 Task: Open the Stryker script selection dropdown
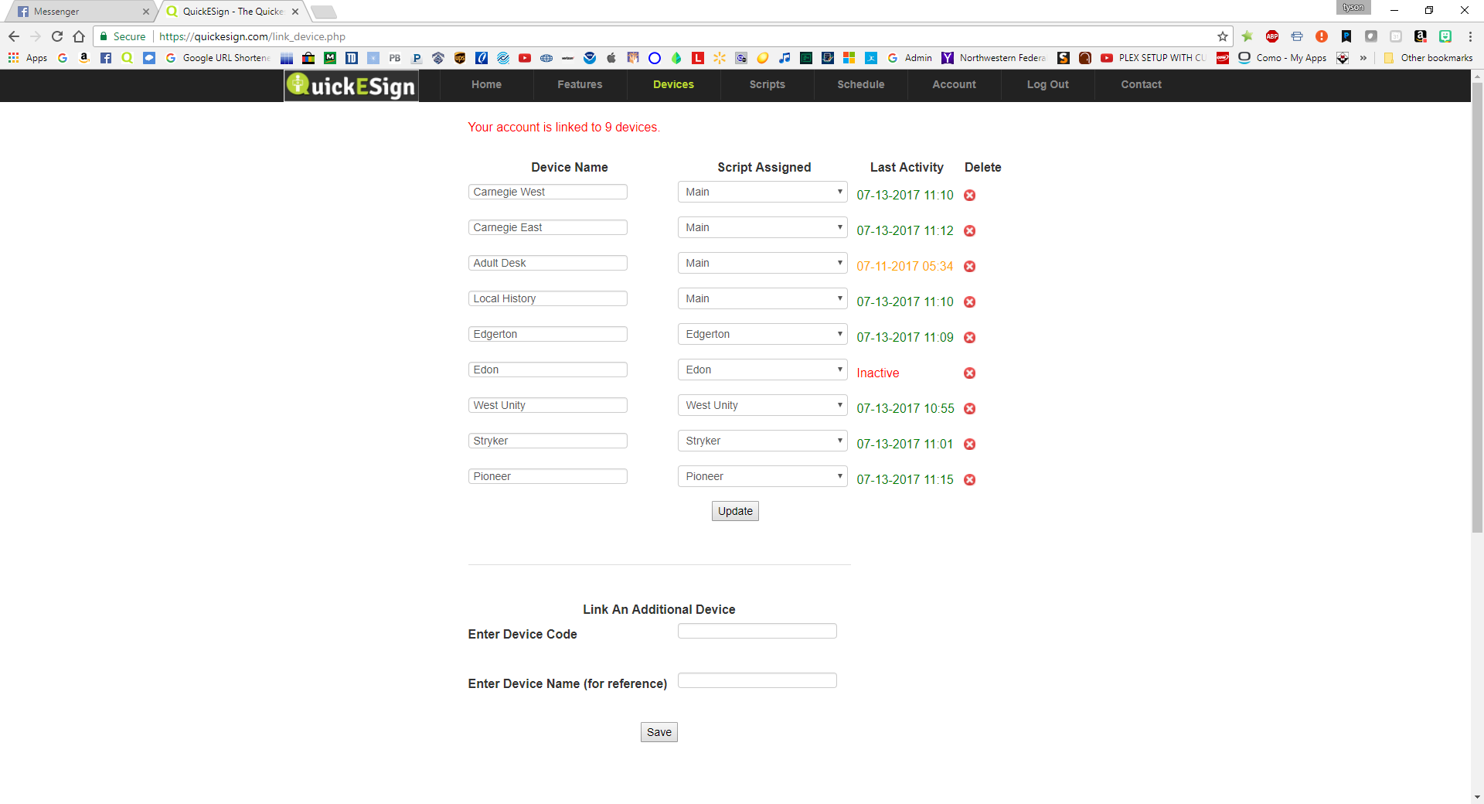(762, 441)
